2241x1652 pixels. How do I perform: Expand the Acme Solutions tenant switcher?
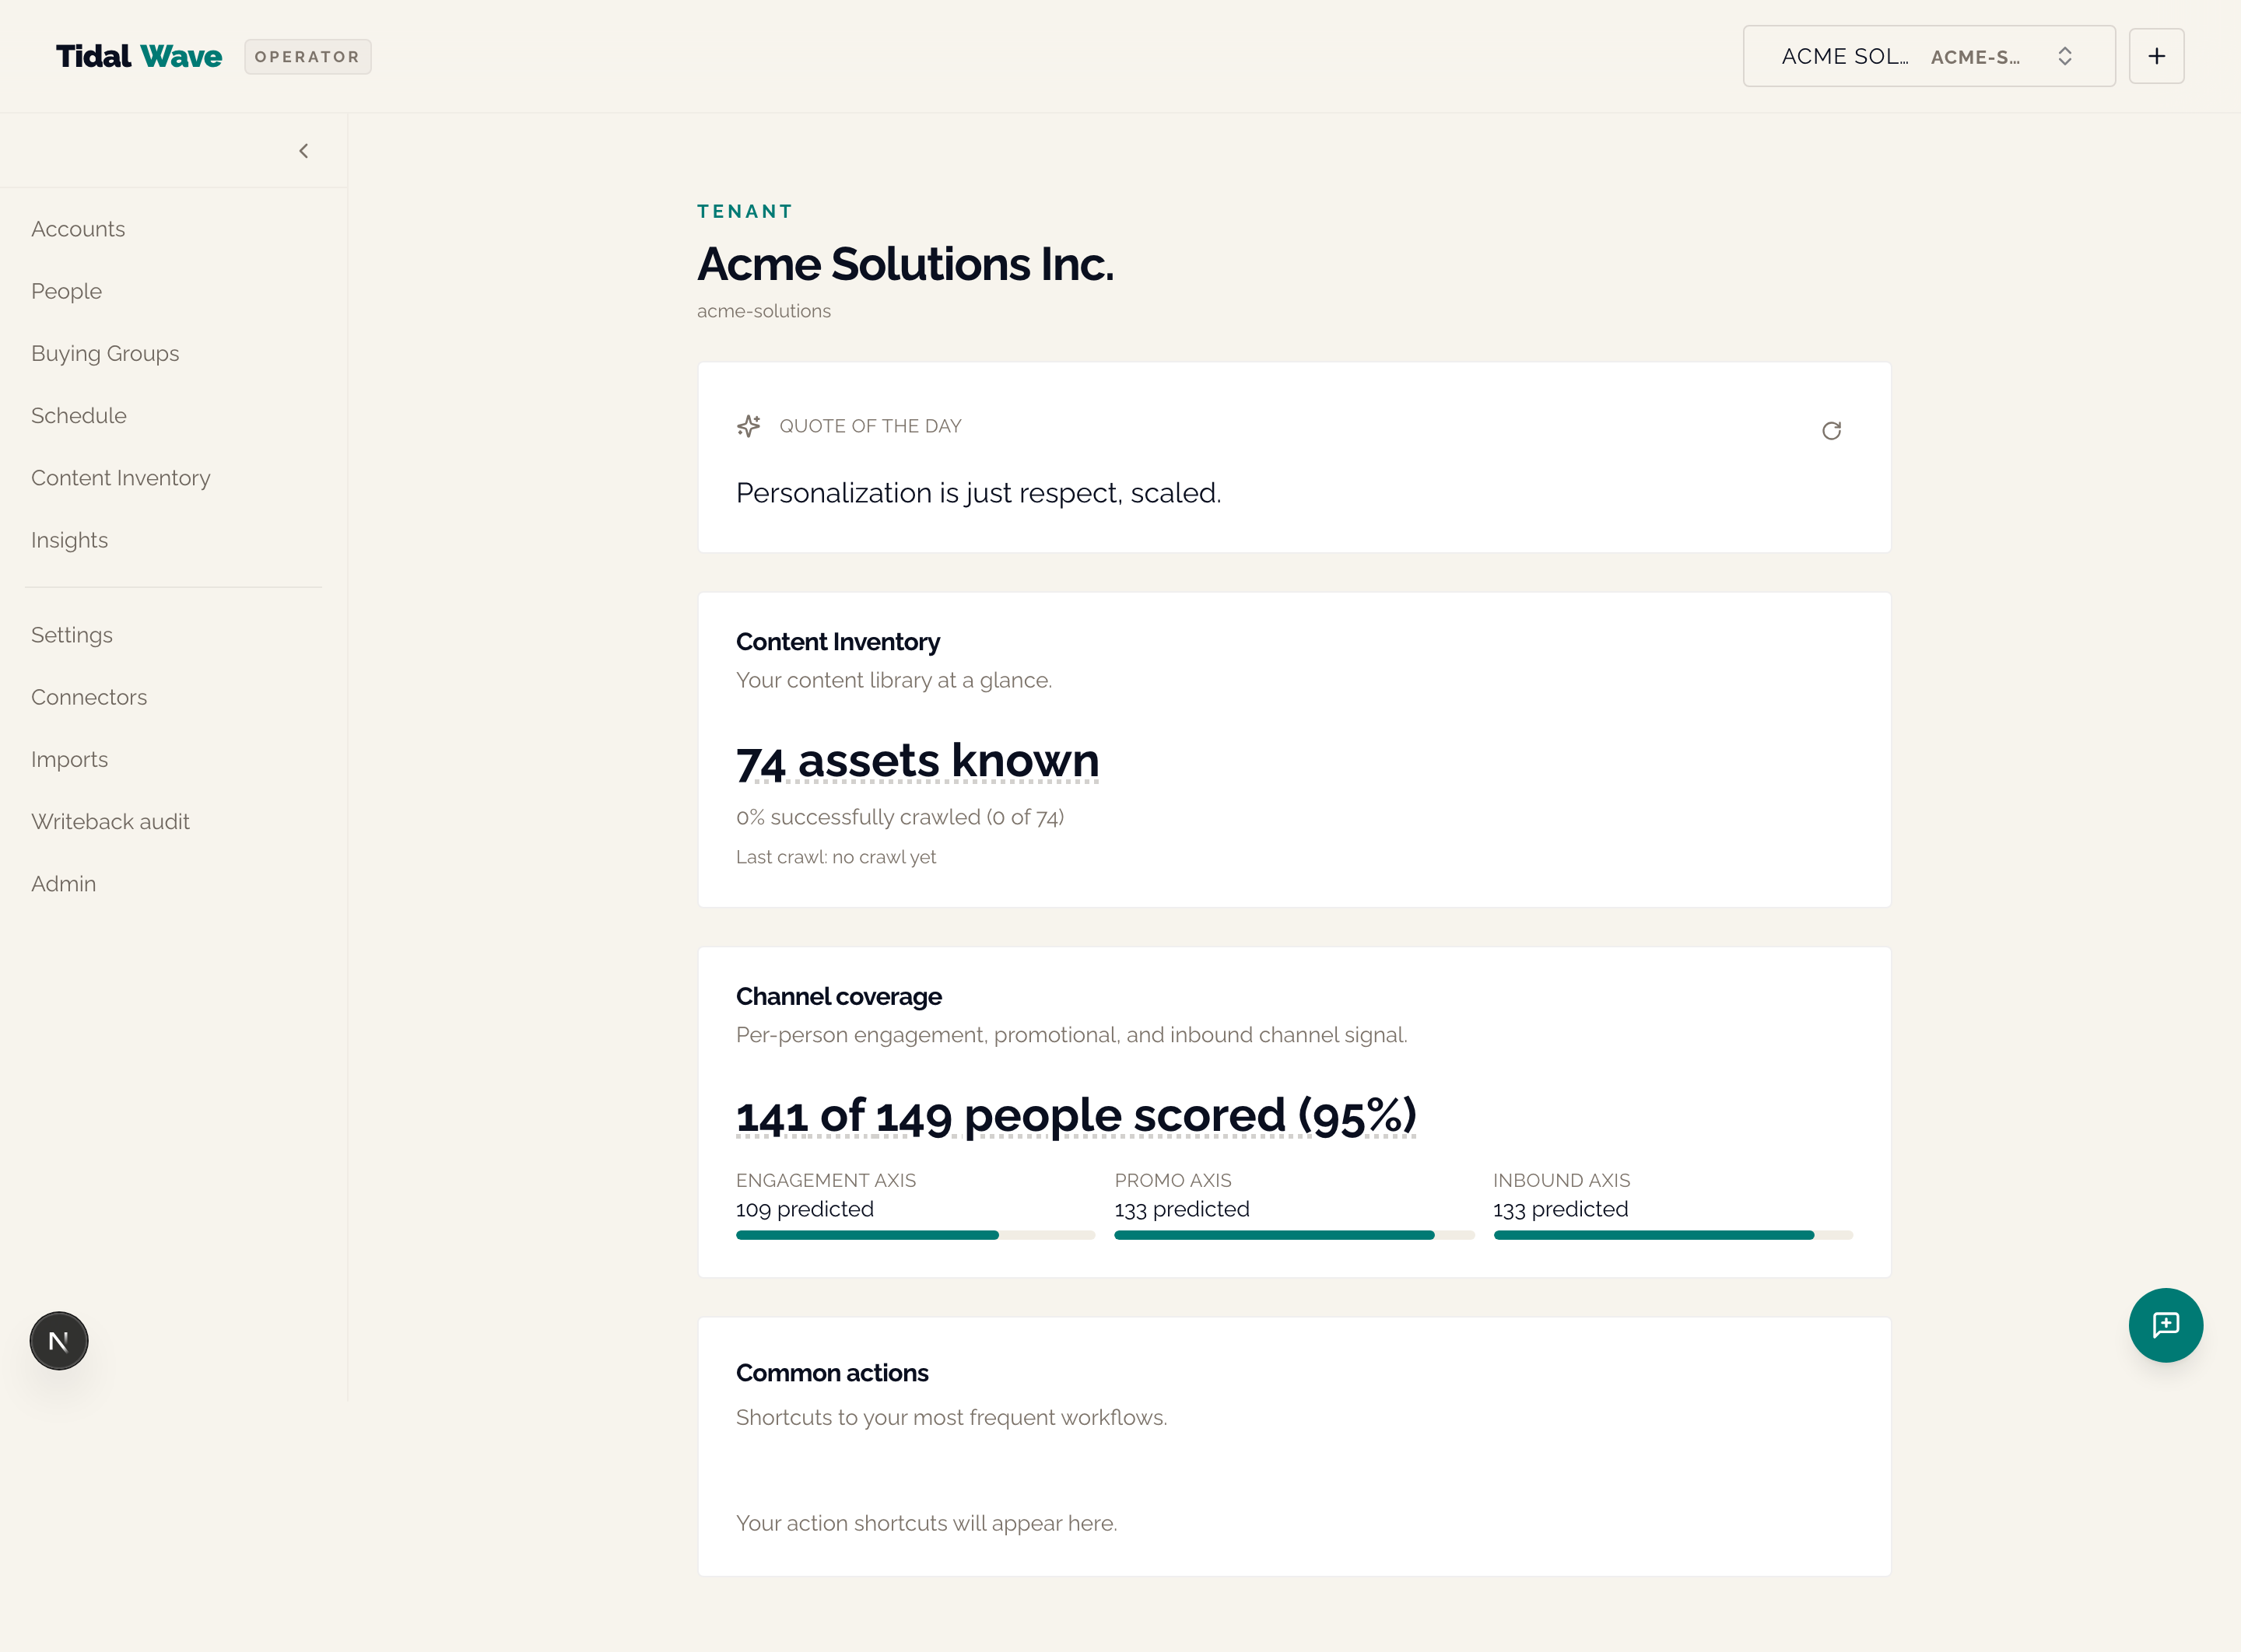(1928, 56)
